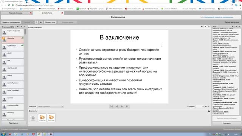Click Пригласить button

[x=14, y=123]
